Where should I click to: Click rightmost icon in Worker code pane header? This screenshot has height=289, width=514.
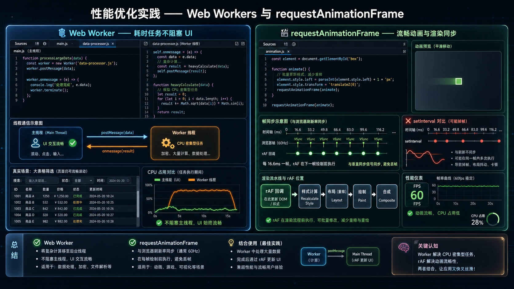[x=243, y=44]
